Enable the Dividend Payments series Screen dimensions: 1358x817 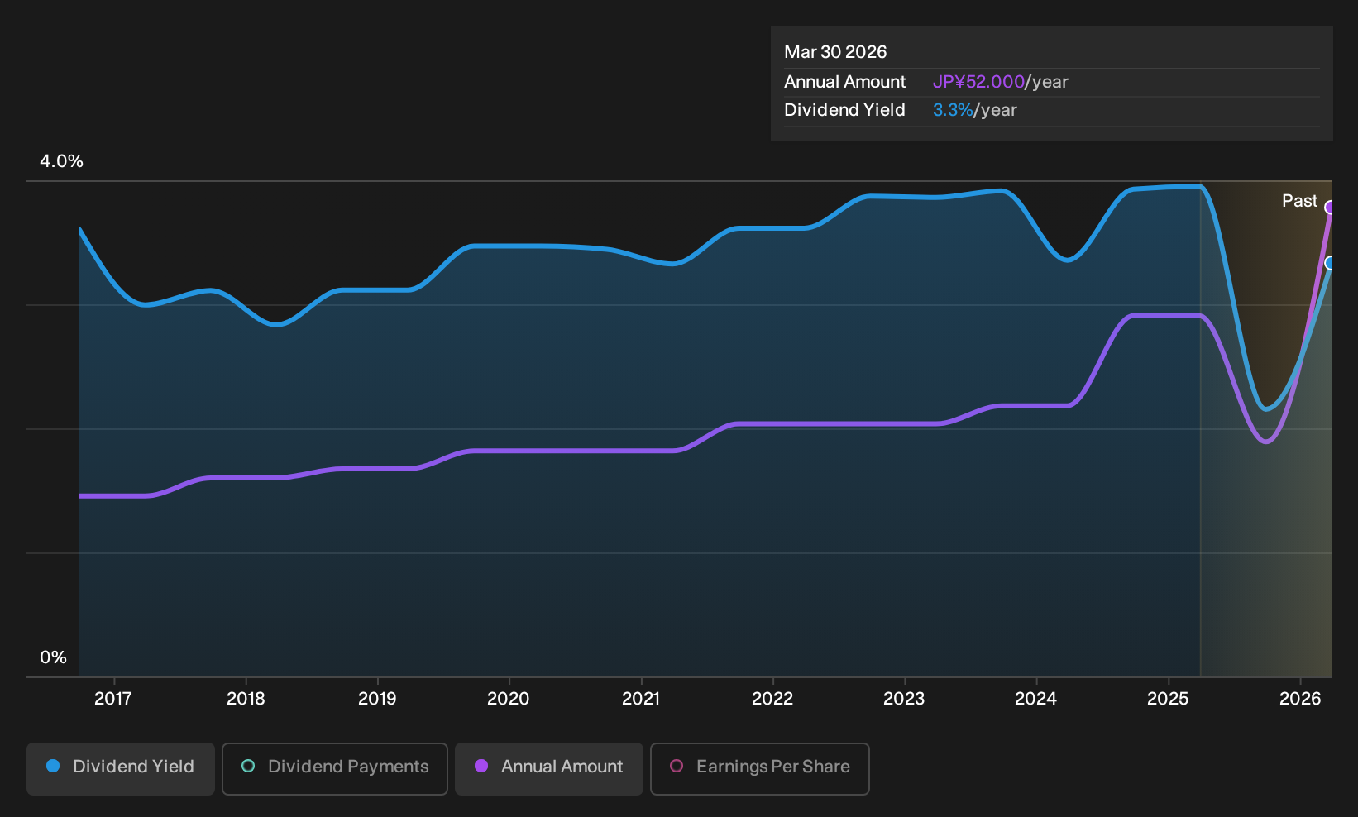pos(335,768)
